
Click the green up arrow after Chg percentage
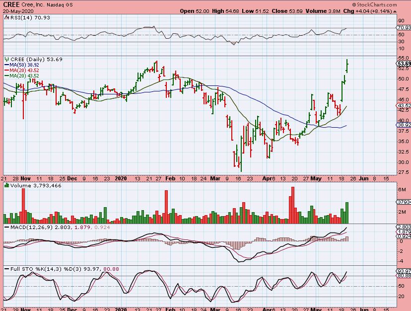(395, 11)
